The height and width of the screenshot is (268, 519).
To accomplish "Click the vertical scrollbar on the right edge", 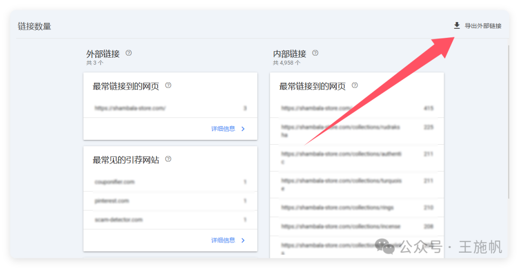I will (x=508, y=122).
